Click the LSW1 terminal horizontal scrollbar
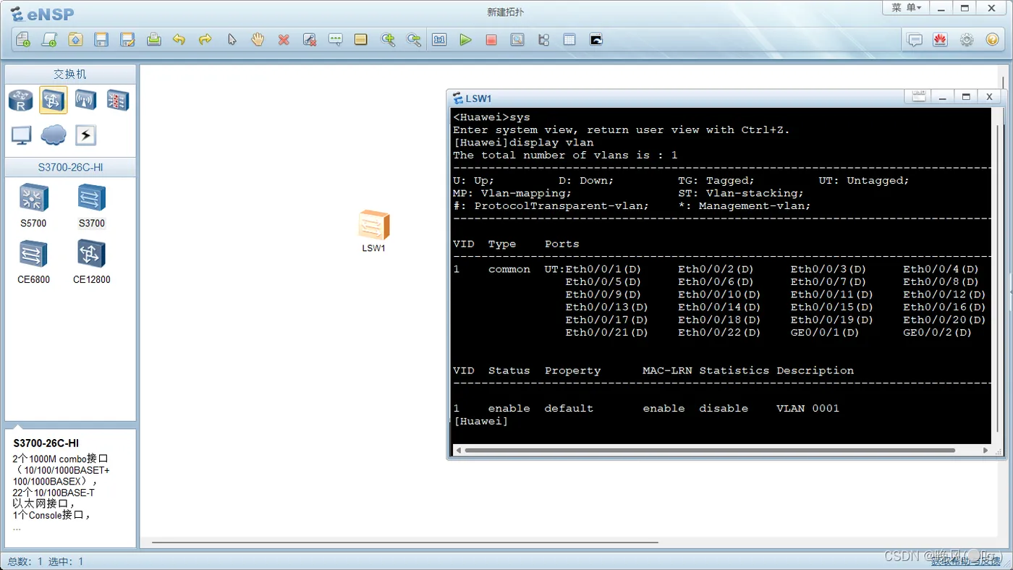The height and width of the screenshot is (570, 1013). (x=709, y=450)
